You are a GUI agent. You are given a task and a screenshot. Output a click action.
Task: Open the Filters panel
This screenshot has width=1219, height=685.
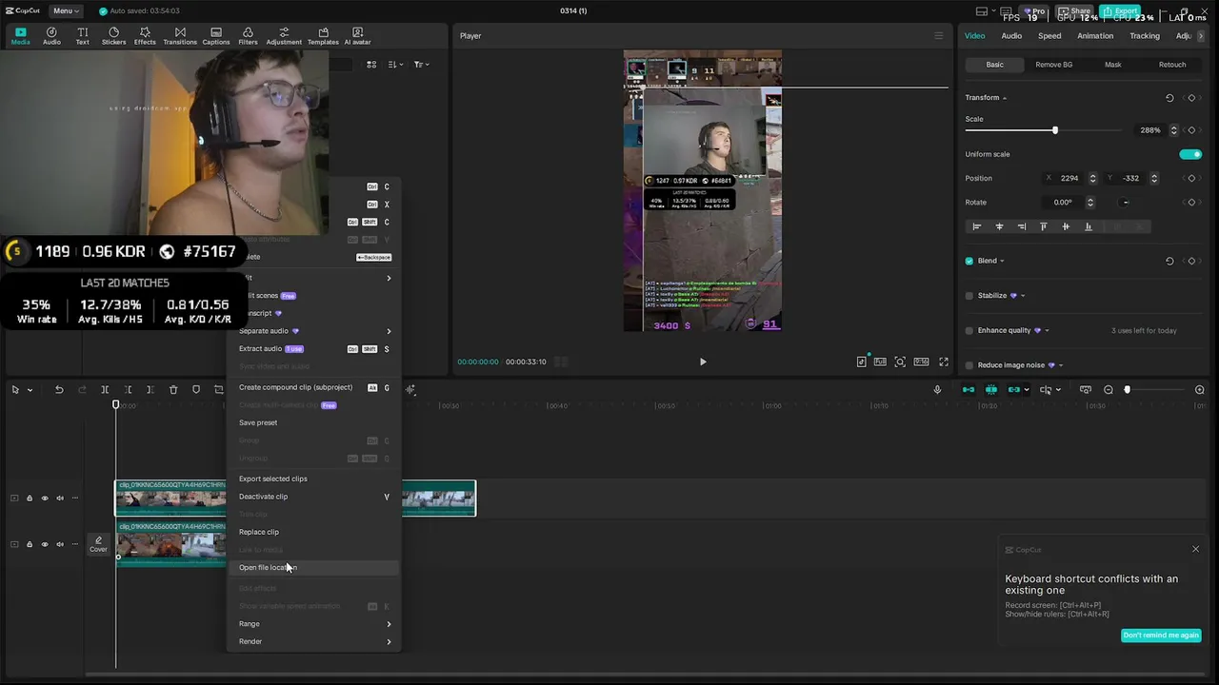[x=248, y=36]
